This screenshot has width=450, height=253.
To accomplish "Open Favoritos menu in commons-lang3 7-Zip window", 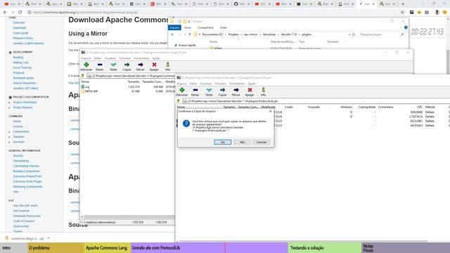I will coord(125,58).
